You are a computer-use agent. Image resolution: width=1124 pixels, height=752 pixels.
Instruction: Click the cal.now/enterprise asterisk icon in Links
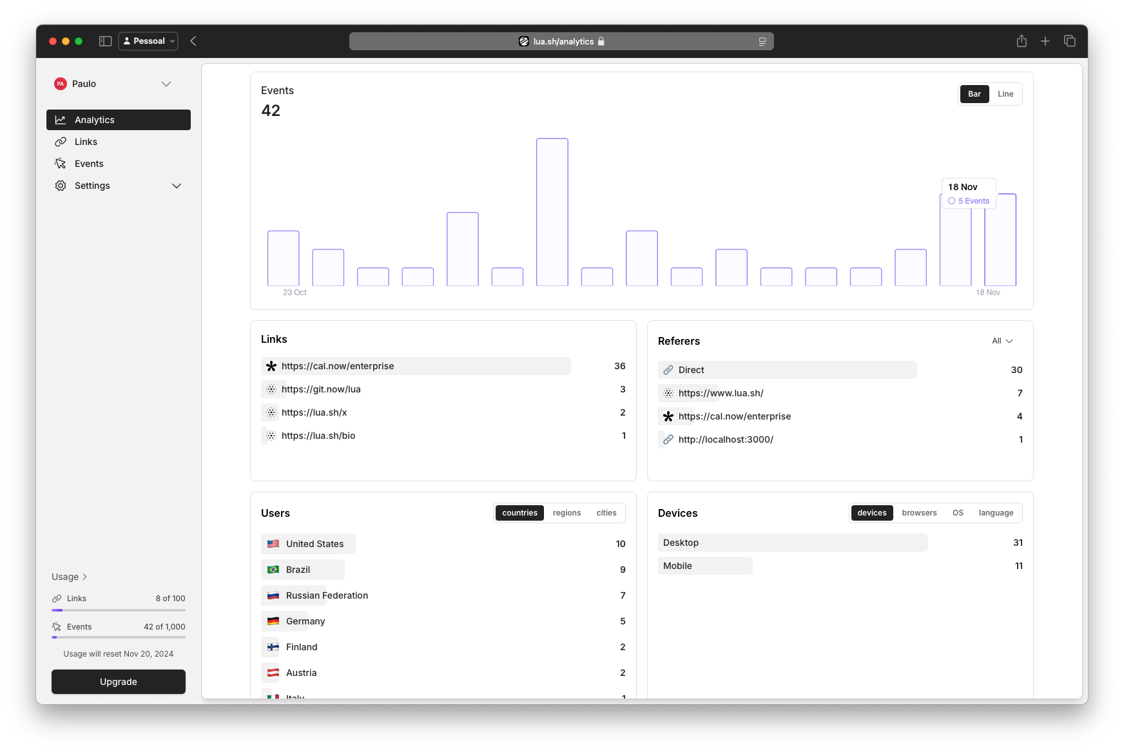click(271, 366)
